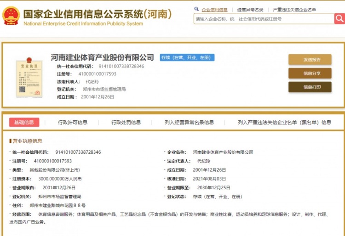Select the 严重违法失信企业名单 search option

point(294,10)
